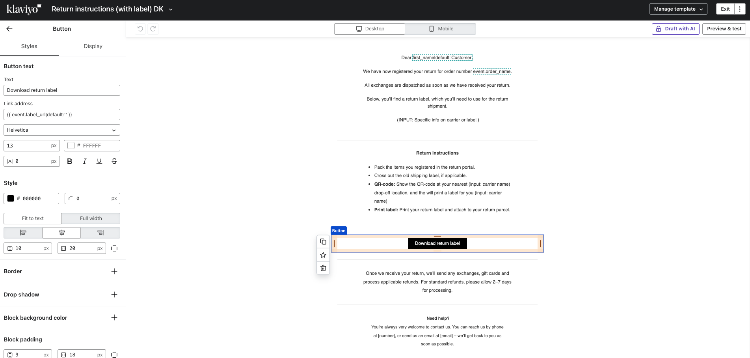Click the 'Once we receive your return' paragraph
Viewport: 750px width, 358px height.
[437, 282]
